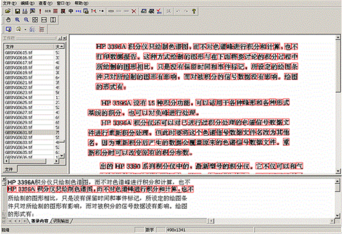Toggle the four-pane tile view icon
Viewport: 342px width, 234px height.
click(35, 20)
